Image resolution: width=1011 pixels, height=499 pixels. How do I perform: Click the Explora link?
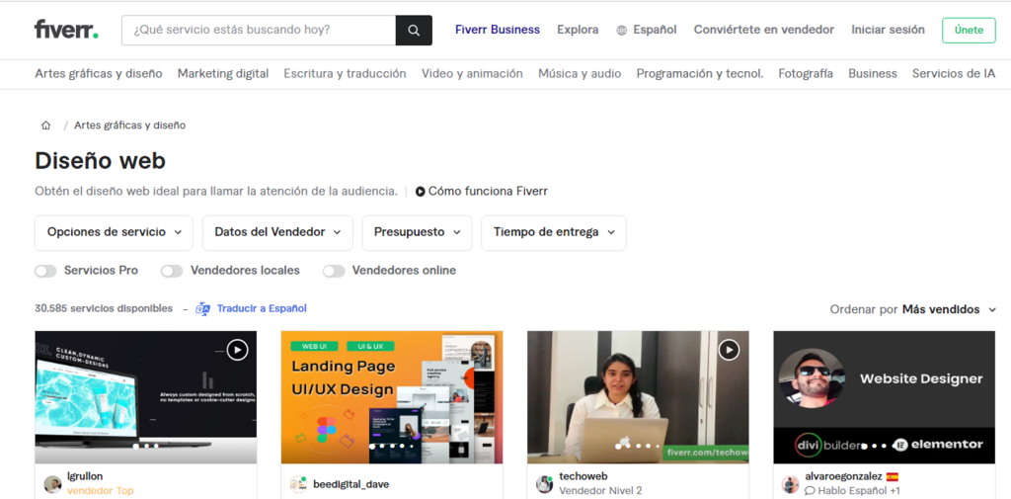point(578,30)
